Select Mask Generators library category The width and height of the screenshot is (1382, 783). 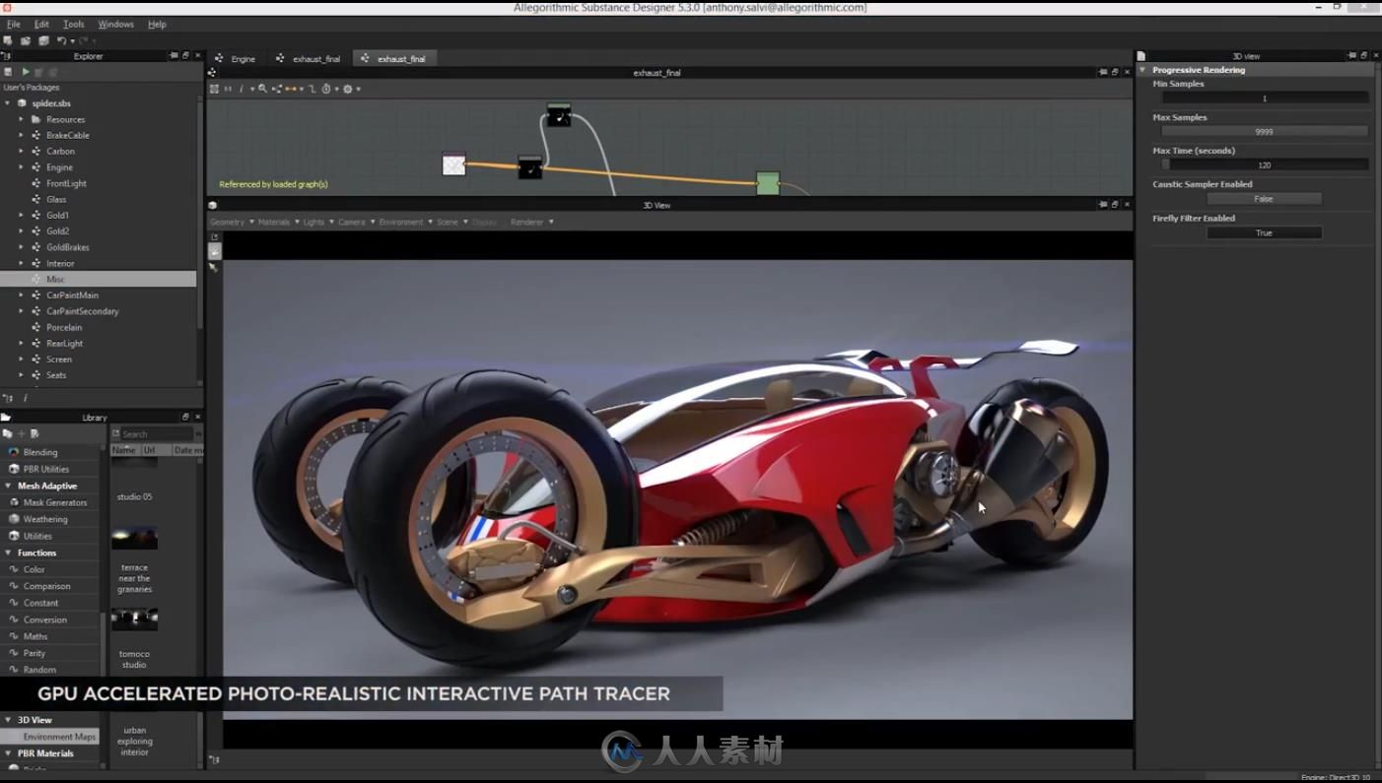(55, 502)
